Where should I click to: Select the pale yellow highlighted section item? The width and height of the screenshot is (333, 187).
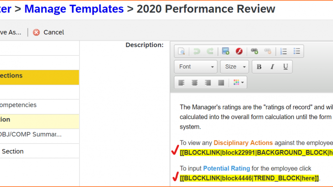point(39,121)
